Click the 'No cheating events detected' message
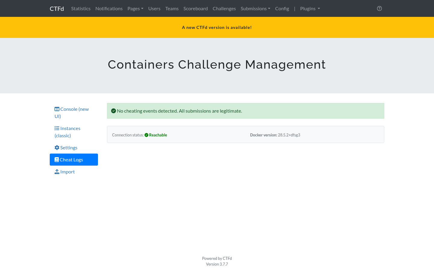 179,111
